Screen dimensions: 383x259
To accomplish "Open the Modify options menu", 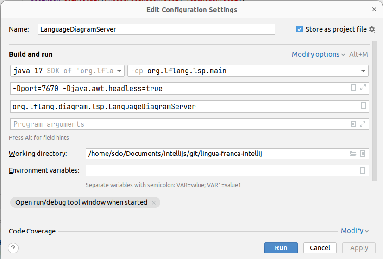I will 318,54.
